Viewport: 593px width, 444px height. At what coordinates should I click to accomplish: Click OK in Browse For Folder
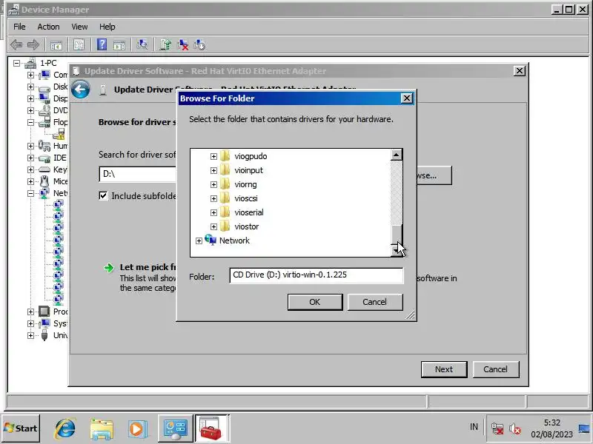[x=314, y=302]
